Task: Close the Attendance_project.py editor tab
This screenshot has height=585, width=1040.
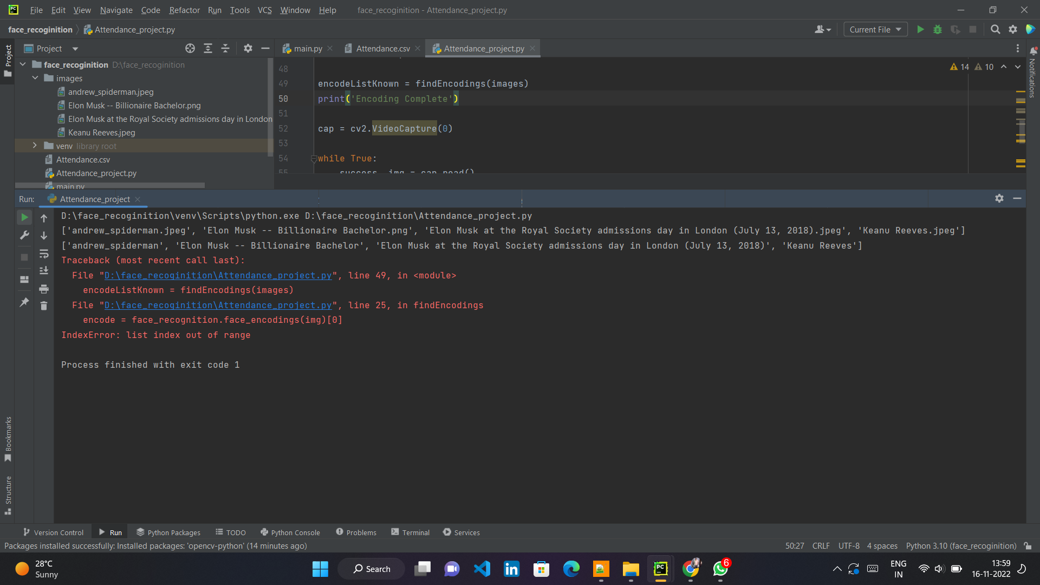Action: (532, 48)
